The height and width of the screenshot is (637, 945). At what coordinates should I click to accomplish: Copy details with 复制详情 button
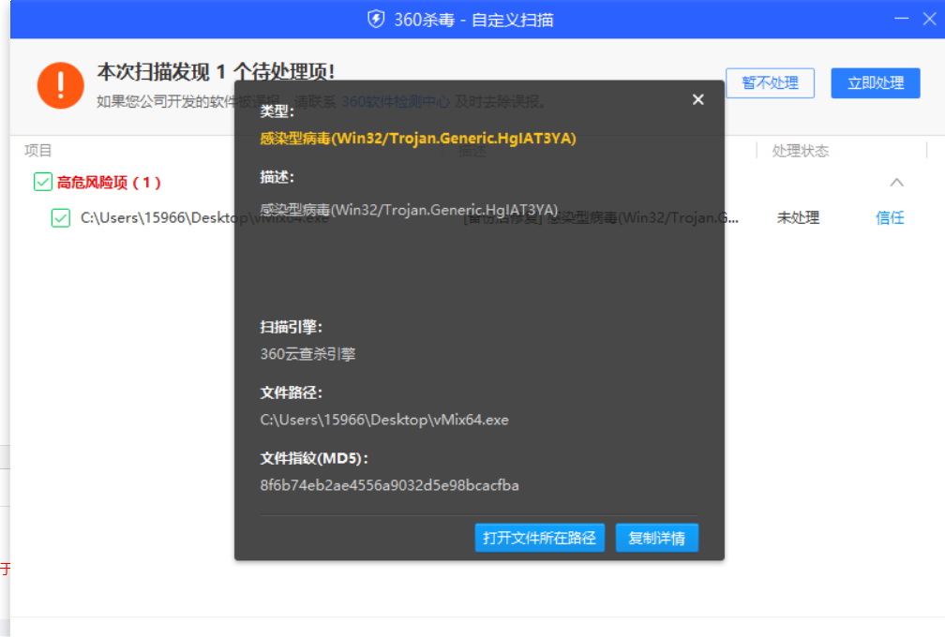coord(656,537)
